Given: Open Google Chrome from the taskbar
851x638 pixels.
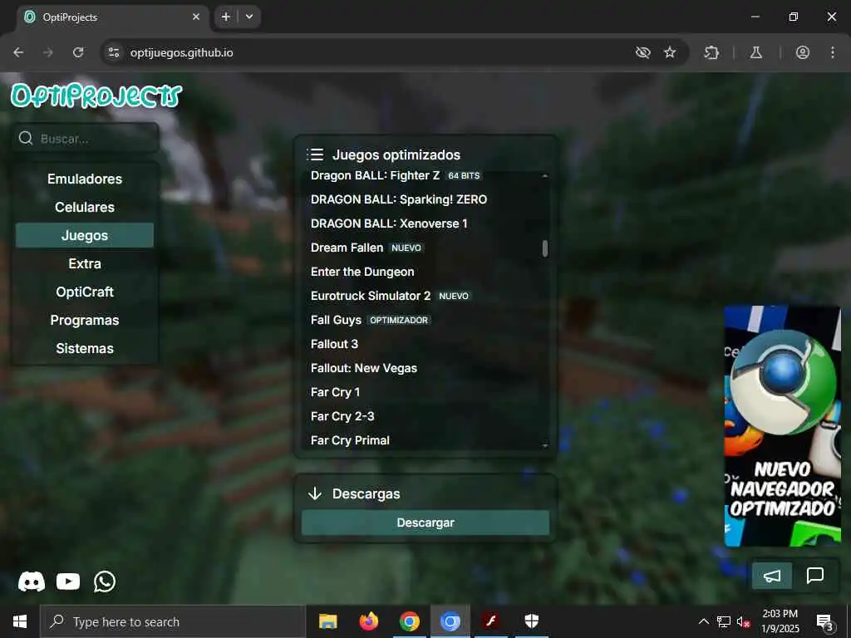Looking at the screenshot, I should click(409, 621).
